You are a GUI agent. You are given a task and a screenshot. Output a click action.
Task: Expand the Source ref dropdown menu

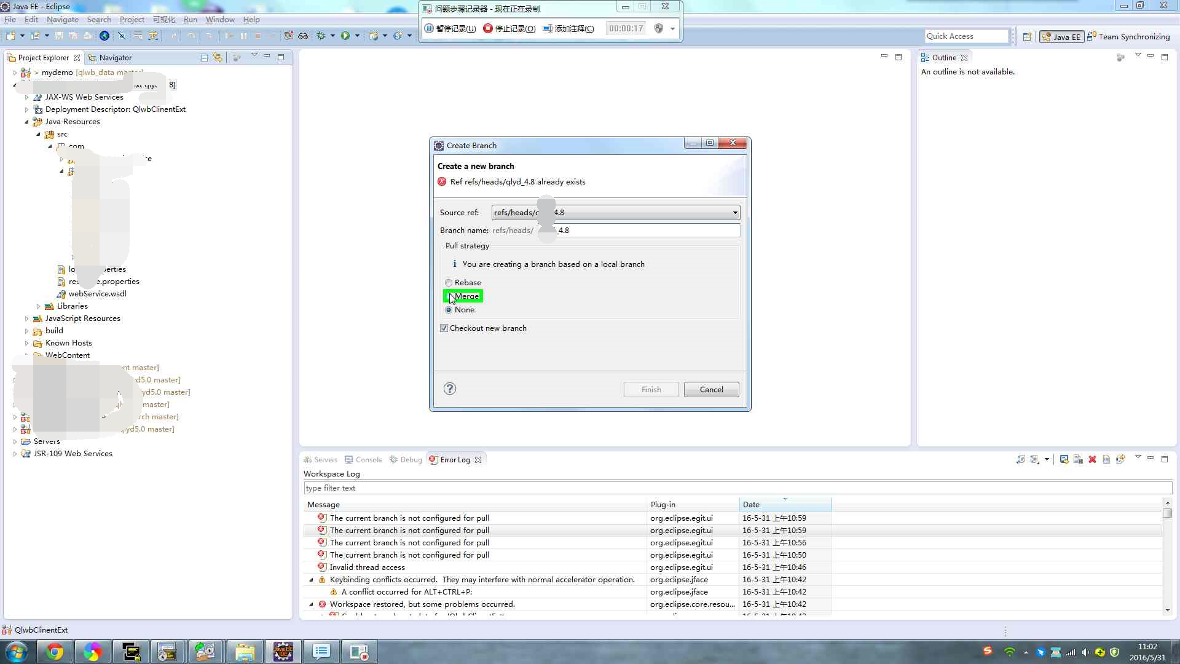tap(734, 212)
